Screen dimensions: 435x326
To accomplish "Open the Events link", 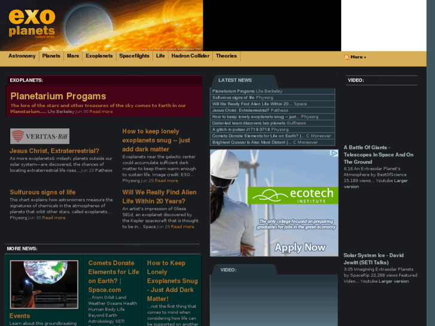I will point(19,316).
